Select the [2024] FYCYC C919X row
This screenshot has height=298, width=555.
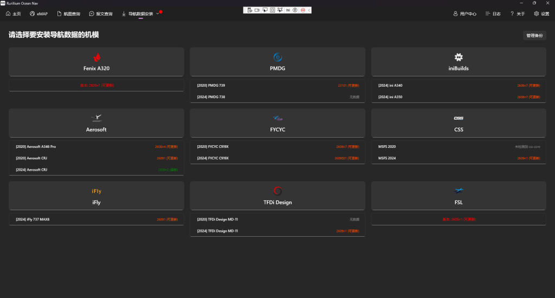(277, 158)
